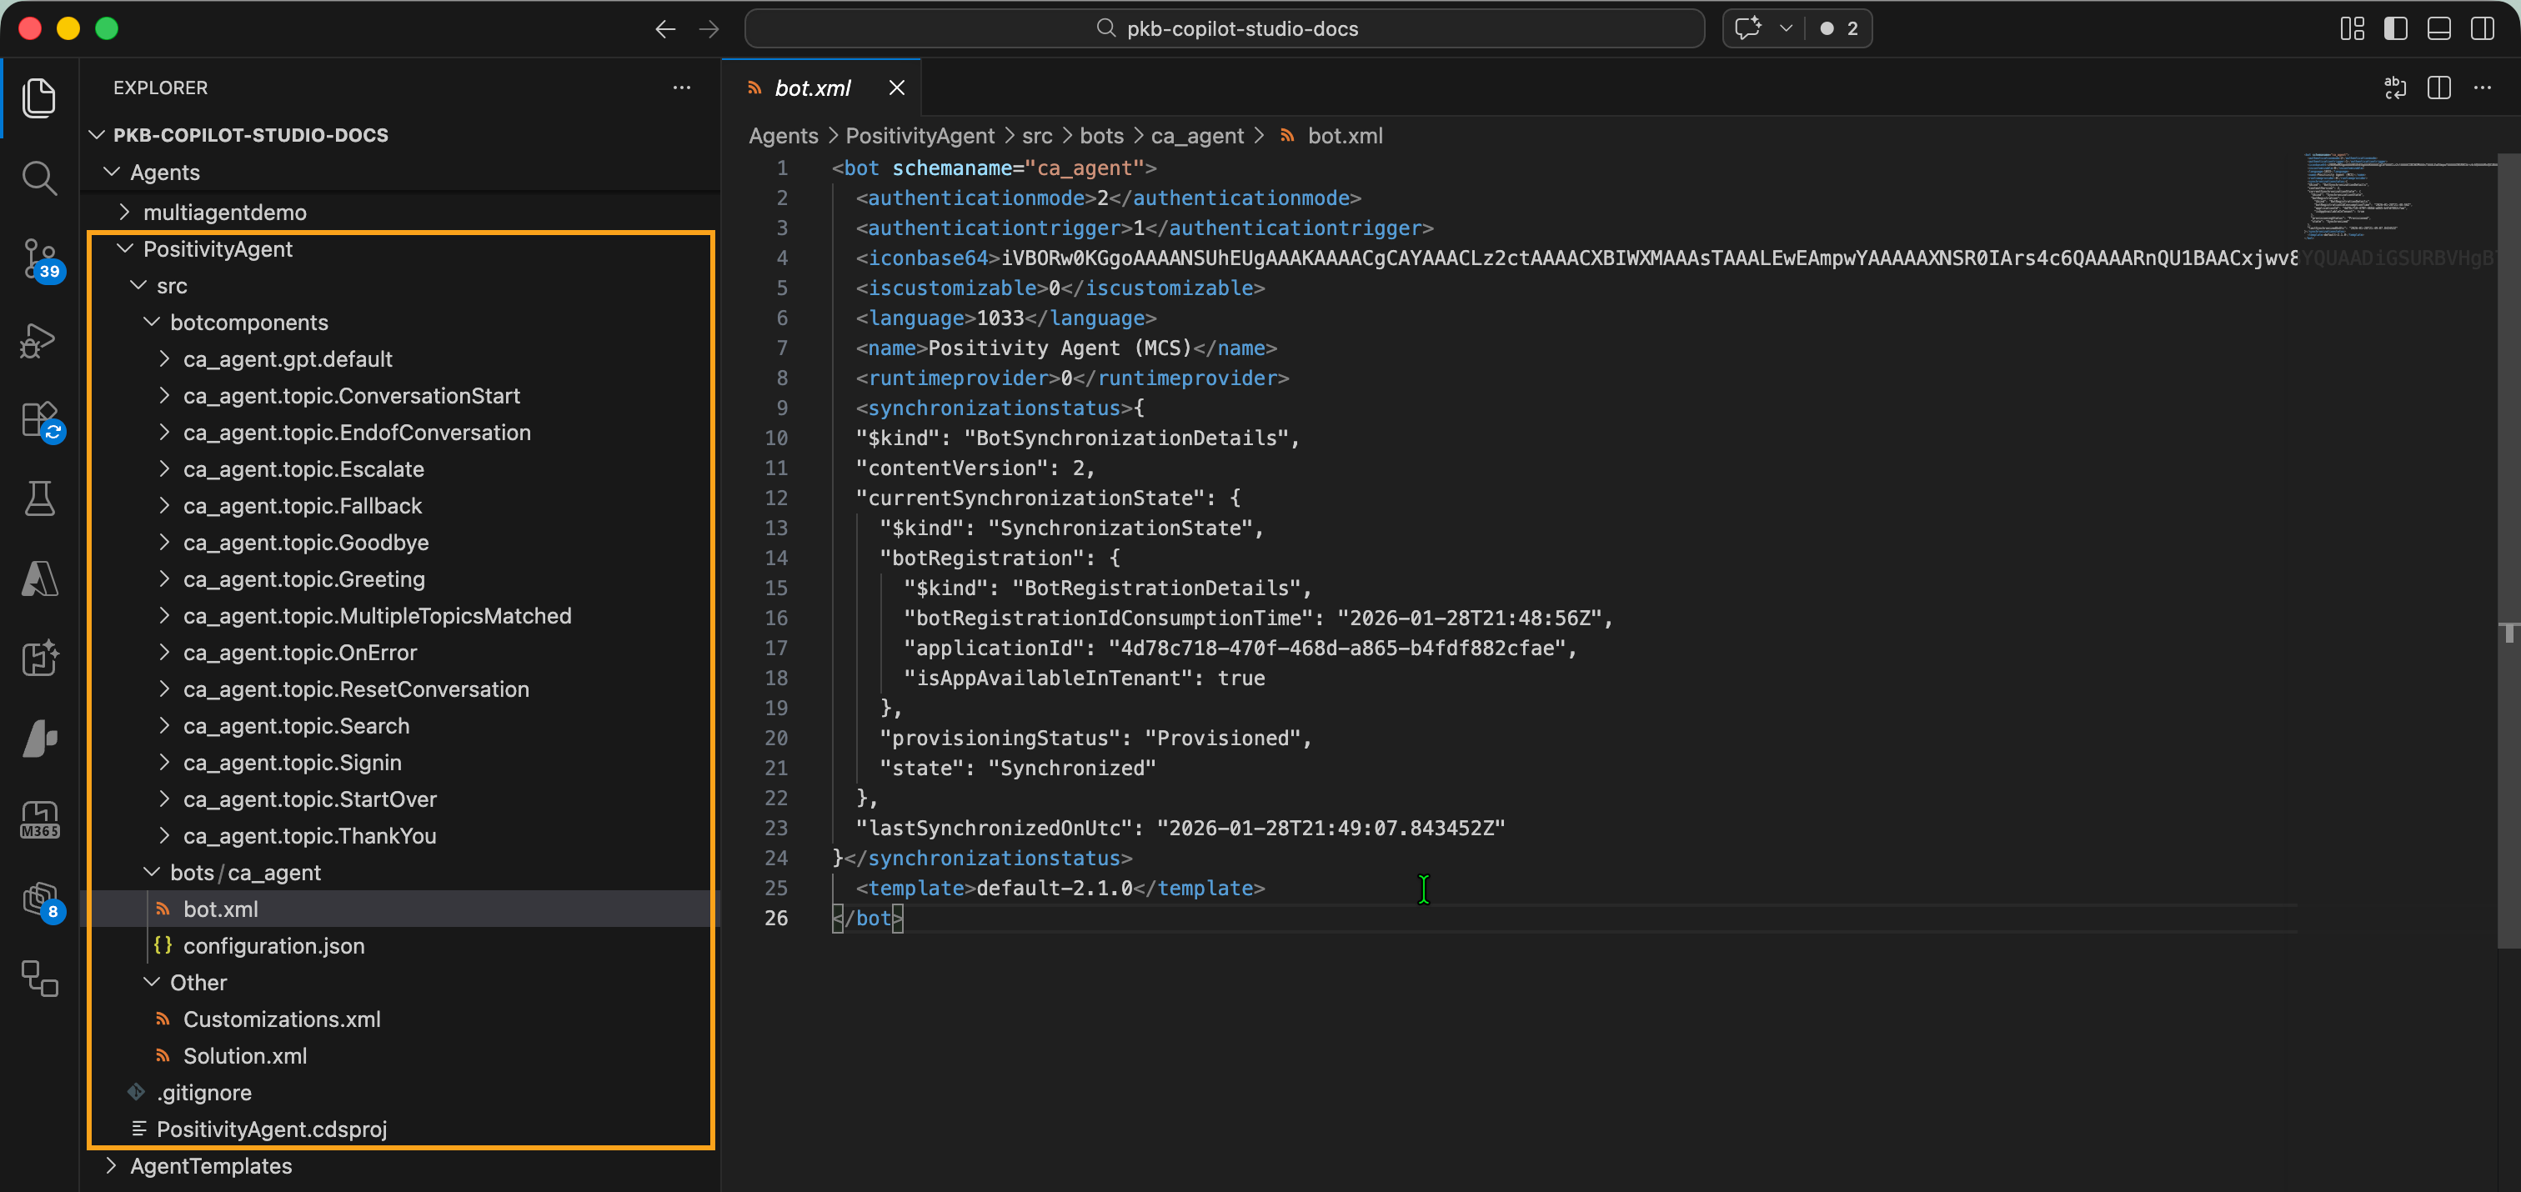Expand the AgentTemplates folder

pos(210,1165)
